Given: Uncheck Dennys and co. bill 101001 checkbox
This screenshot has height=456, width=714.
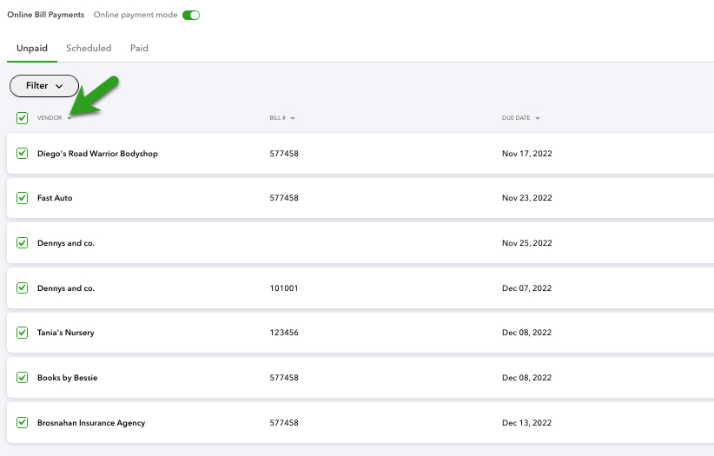Looking at the screenshot, I should [23, 287].
